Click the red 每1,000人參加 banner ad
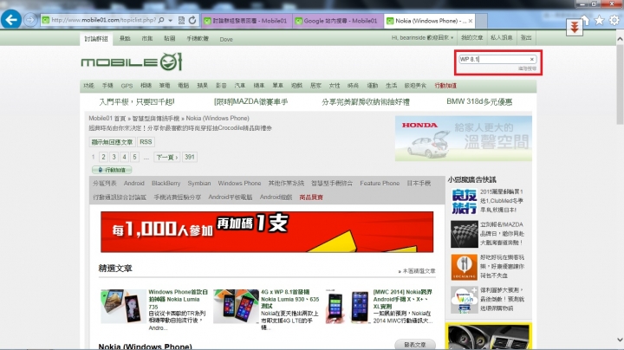This screenshot has height=350, width=624. 267,232
